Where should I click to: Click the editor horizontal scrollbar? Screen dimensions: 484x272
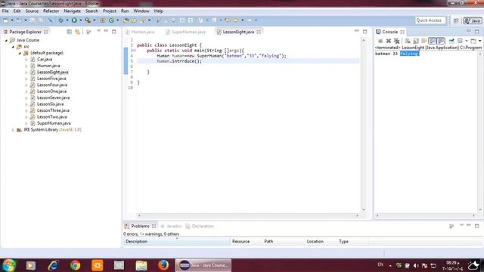(248, 215)
